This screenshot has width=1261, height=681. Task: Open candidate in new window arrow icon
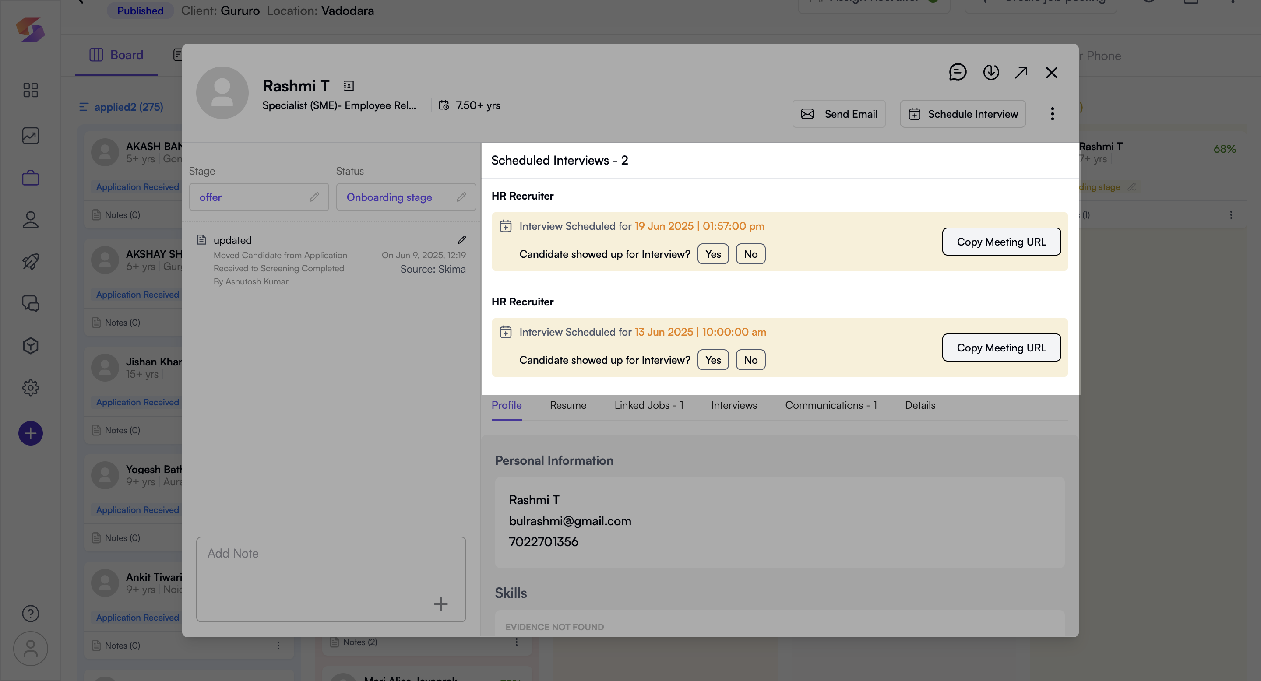click(x=1021, y=72)
